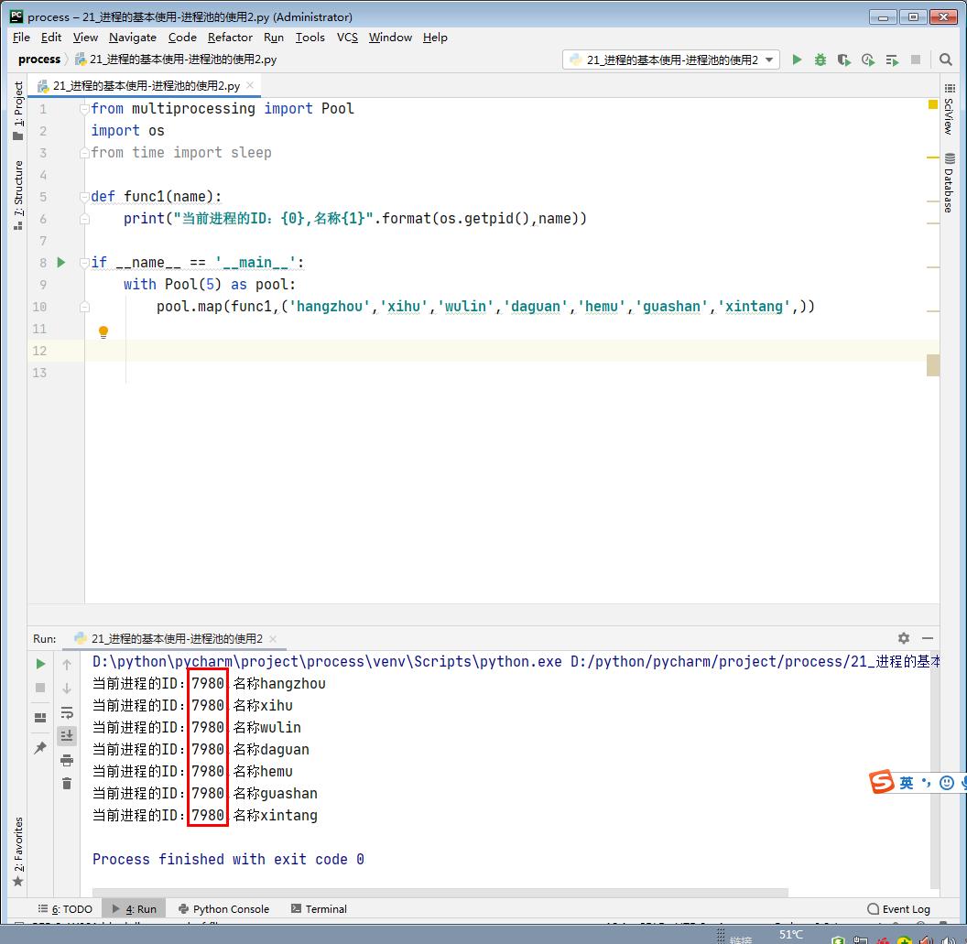Jump down the stack trace with the down arrow

pos(67,688)
